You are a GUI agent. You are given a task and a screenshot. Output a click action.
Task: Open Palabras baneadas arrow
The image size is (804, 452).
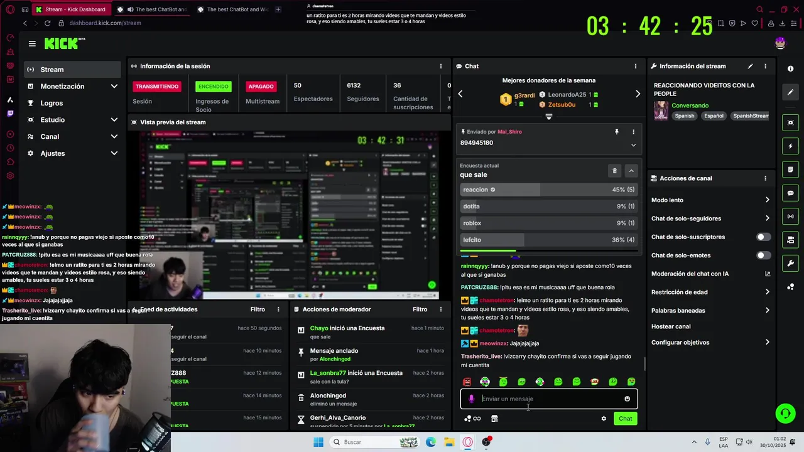point(767,311)
